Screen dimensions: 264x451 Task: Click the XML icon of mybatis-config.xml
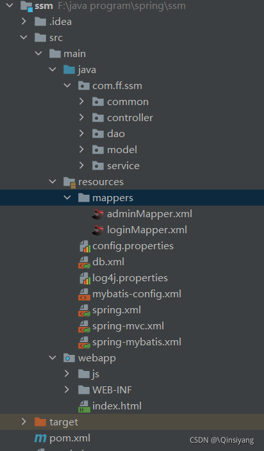[x=84, y=295]
